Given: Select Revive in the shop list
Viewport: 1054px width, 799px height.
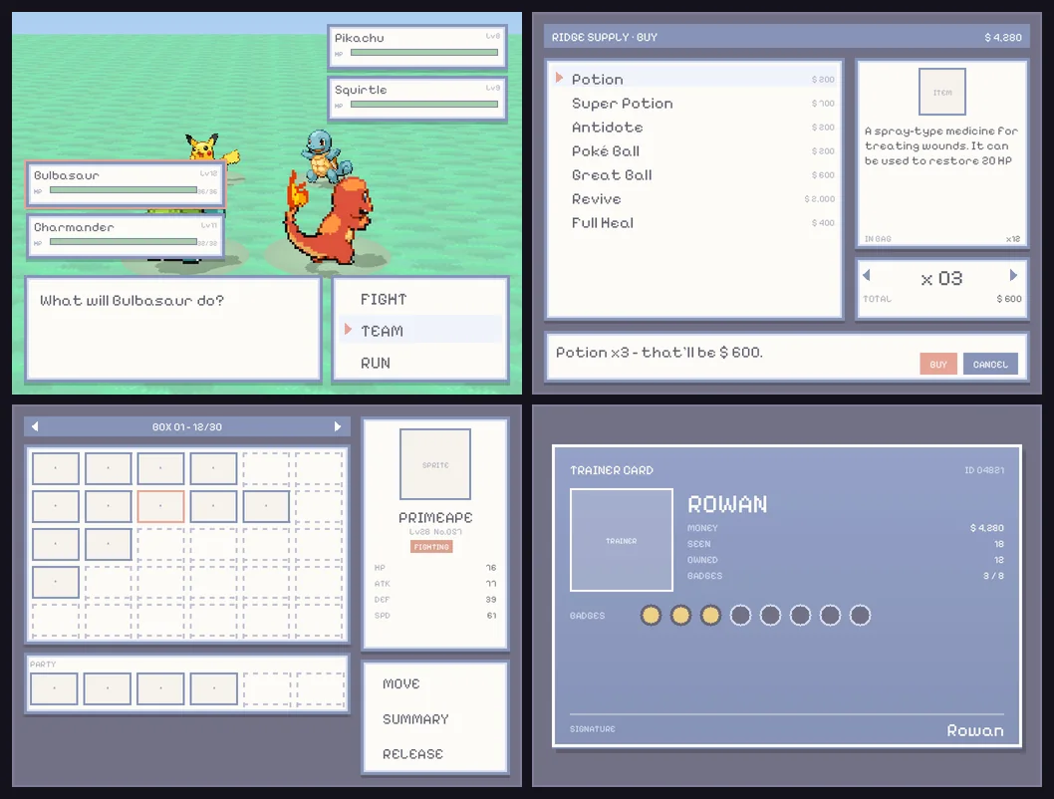Looking at the screenshot, I should tap(694, 199).
